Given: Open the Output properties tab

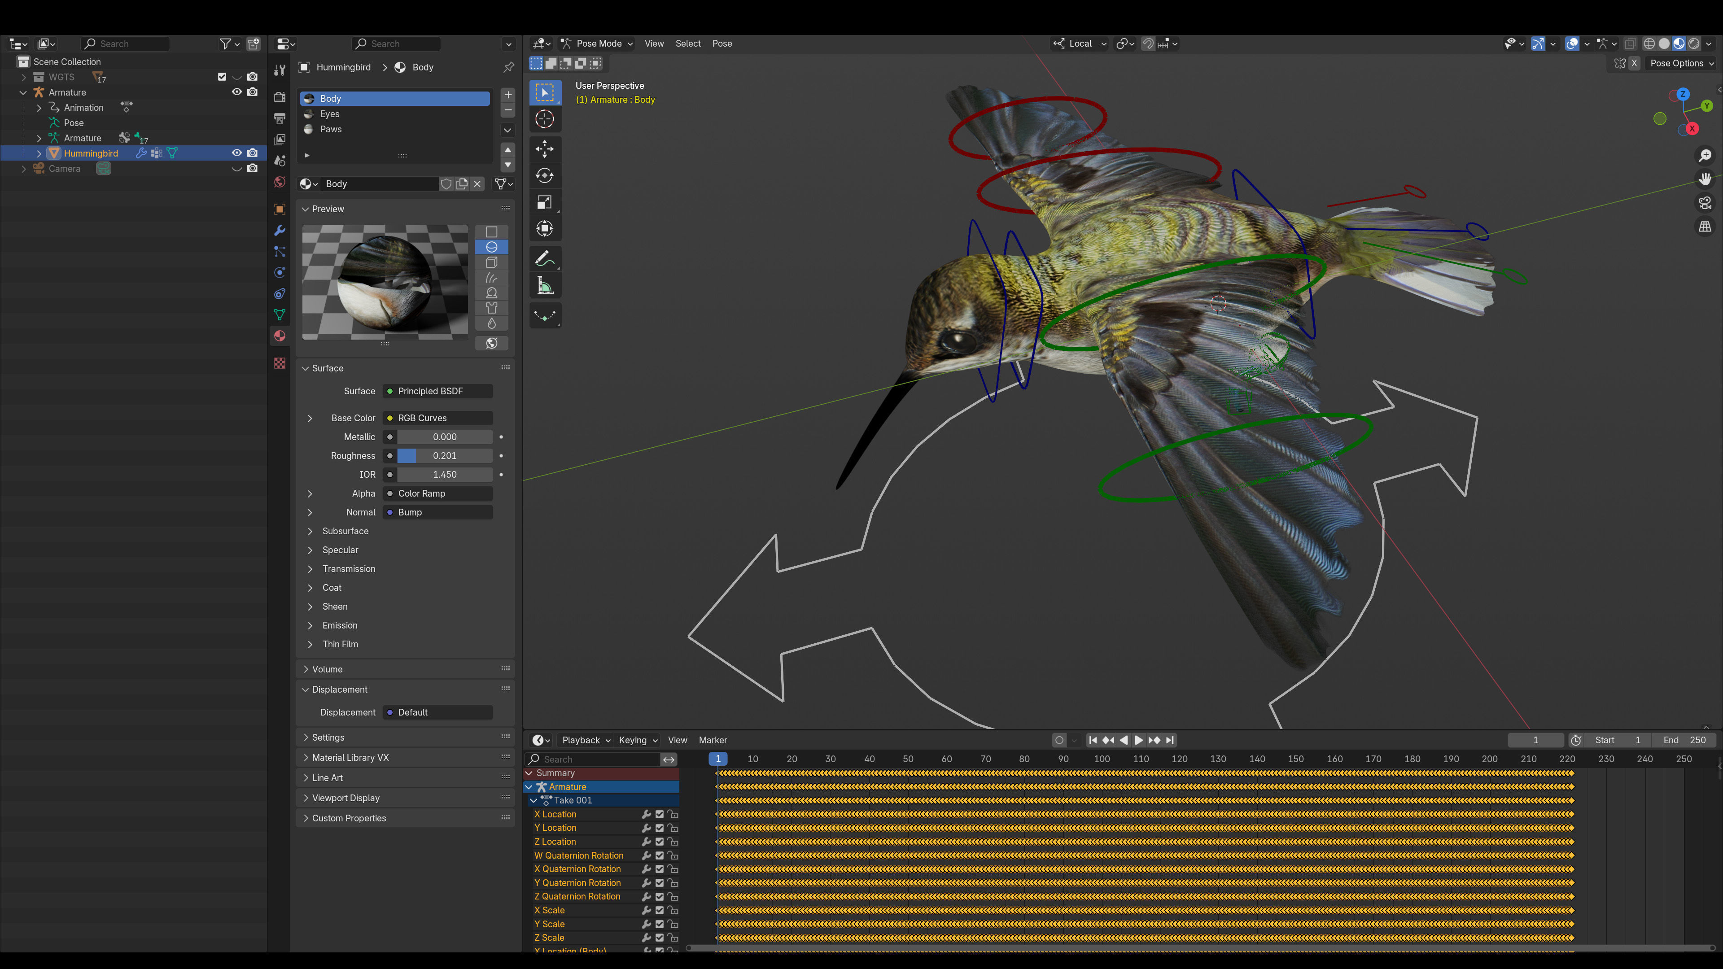Looking at the screenshot, I should [x=280, y=118].
